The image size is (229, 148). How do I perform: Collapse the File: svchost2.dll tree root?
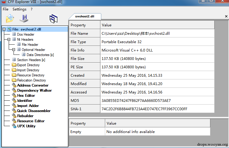(x=4, y=29)
